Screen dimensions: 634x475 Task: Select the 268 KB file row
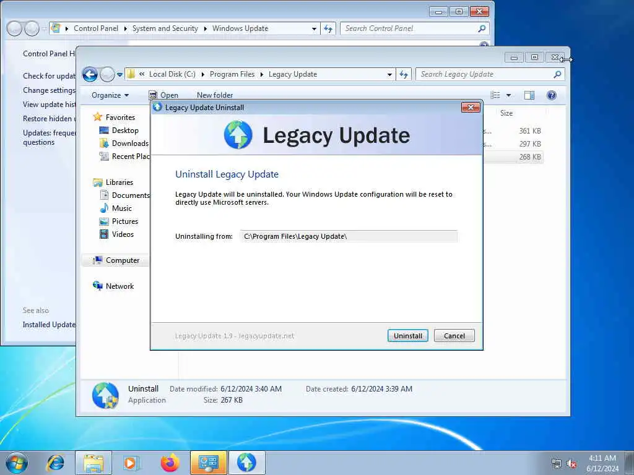coord(513,157)
